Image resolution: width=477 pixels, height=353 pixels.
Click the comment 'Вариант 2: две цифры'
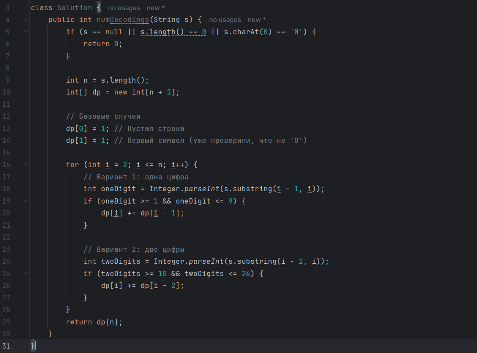click(134, 249)
